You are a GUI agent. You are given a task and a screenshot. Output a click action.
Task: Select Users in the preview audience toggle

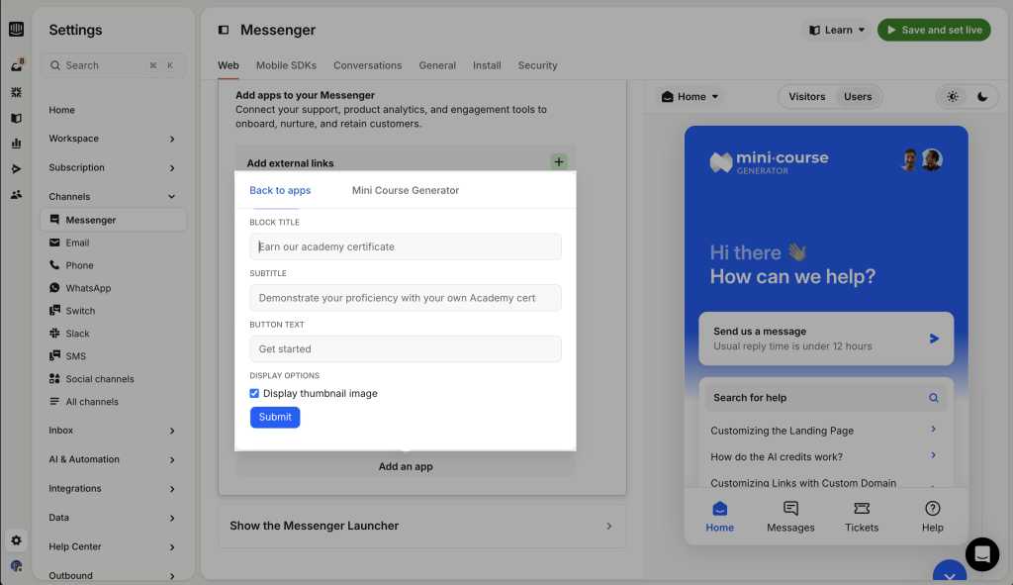tap(858, 96)
